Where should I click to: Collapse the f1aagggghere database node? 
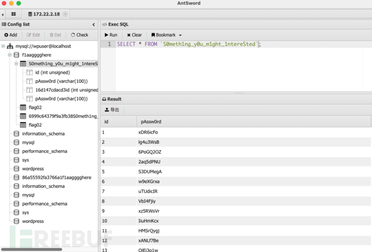tap(10, 55)
